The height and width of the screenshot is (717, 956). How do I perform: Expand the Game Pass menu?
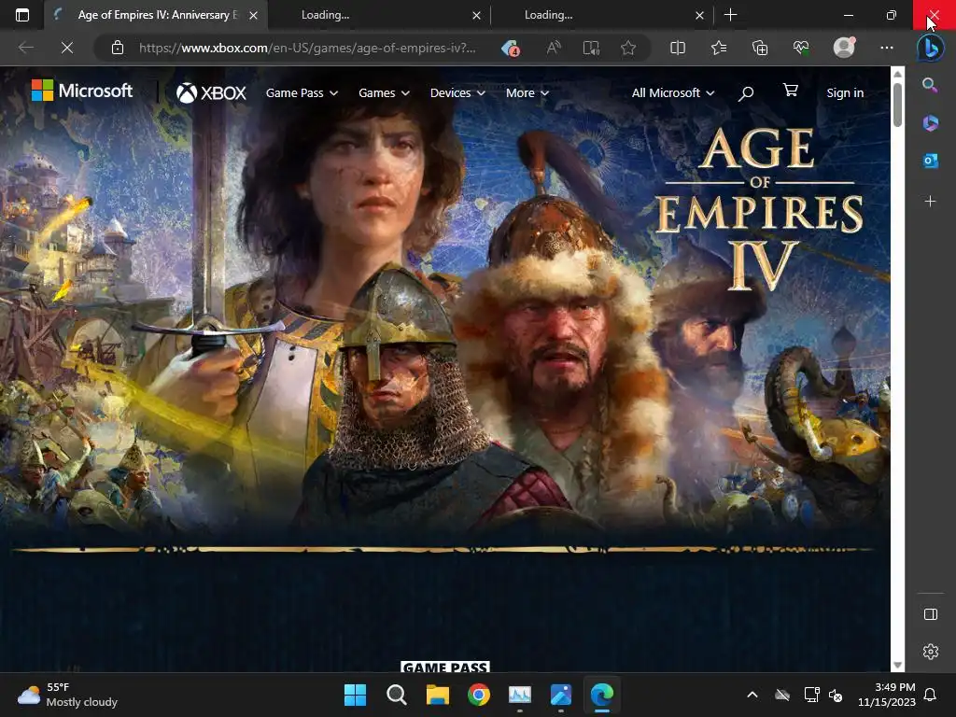pyautogui.click(x=302, y=93)
